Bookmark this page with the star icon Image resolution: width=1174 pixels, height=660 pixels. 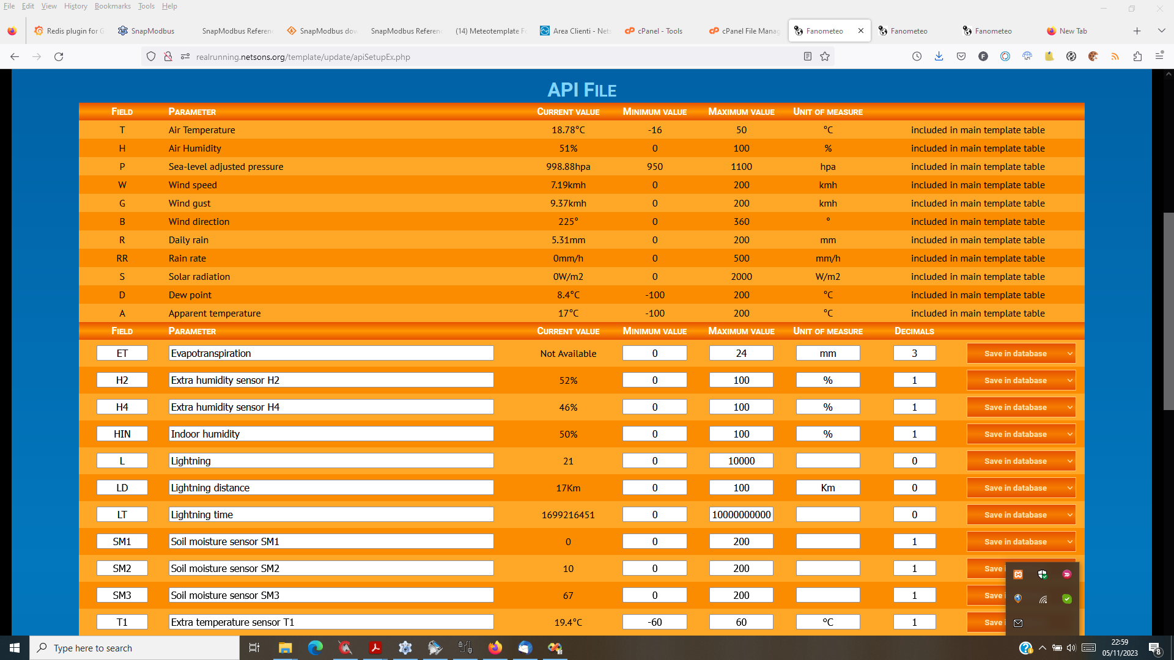825,57
